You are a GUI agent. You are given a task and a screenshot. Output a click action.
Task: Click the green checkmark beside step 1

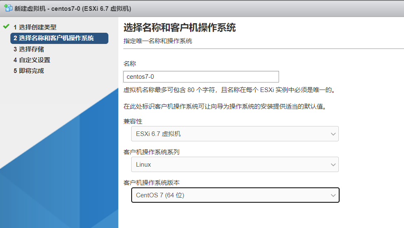pyautogui.click(x=6, y=26)
